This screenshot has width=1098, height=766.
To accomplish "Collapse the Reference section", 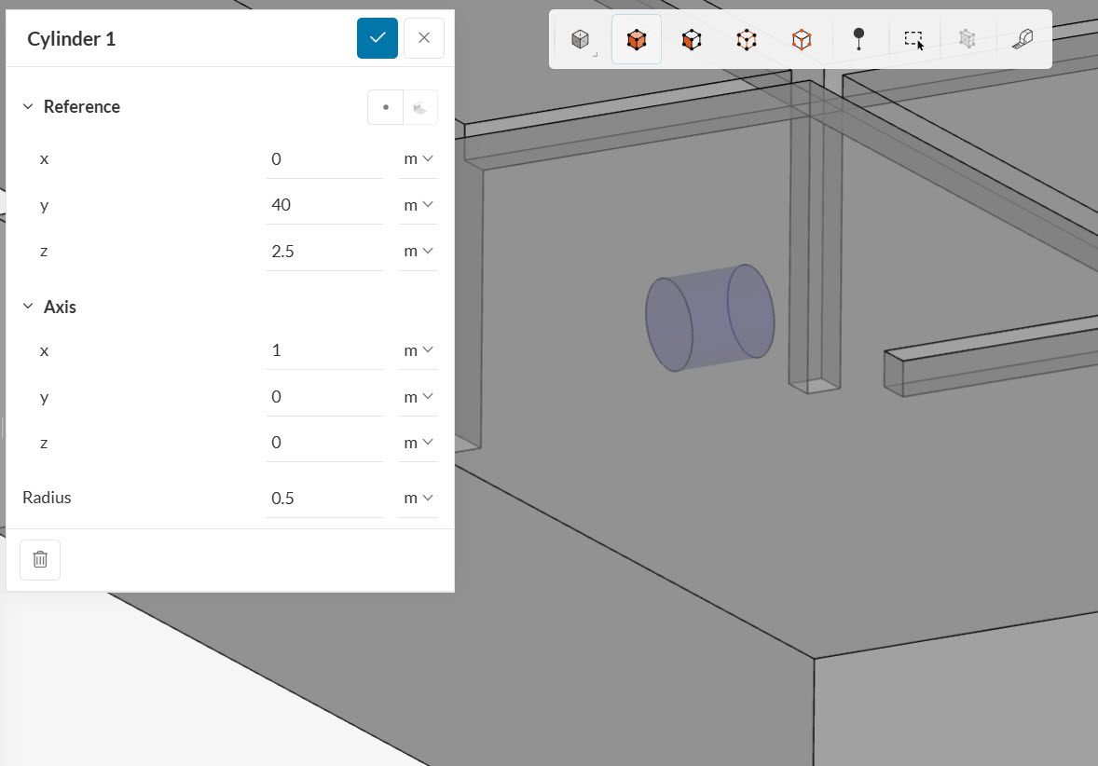I will (28, 107).
